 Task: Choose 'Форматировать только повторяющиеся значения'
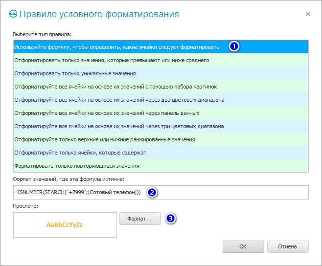(x=161, y=166)
